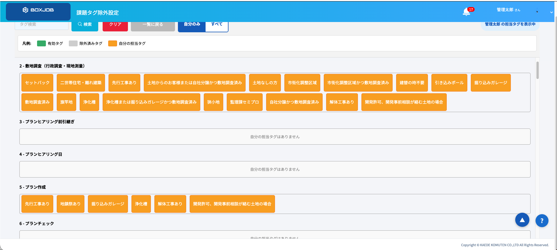Screen dimensions: 557x250
Task: Toggle the 市街化調整区域 tag
Action: (302, 83)
